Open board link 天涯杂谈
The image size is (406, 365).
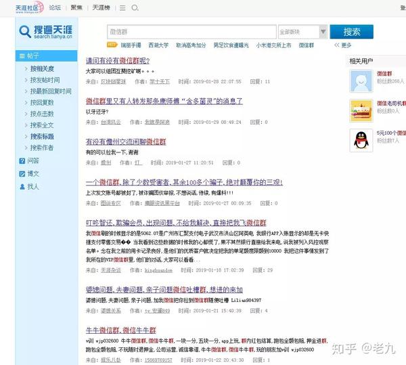point(111,270)
